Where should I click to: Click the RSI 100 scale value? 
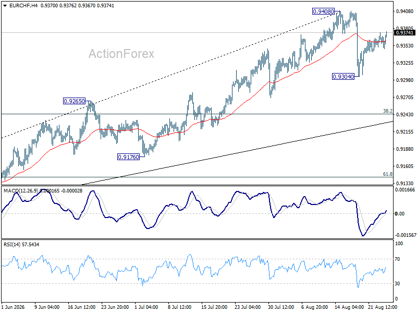coord(399,244)
